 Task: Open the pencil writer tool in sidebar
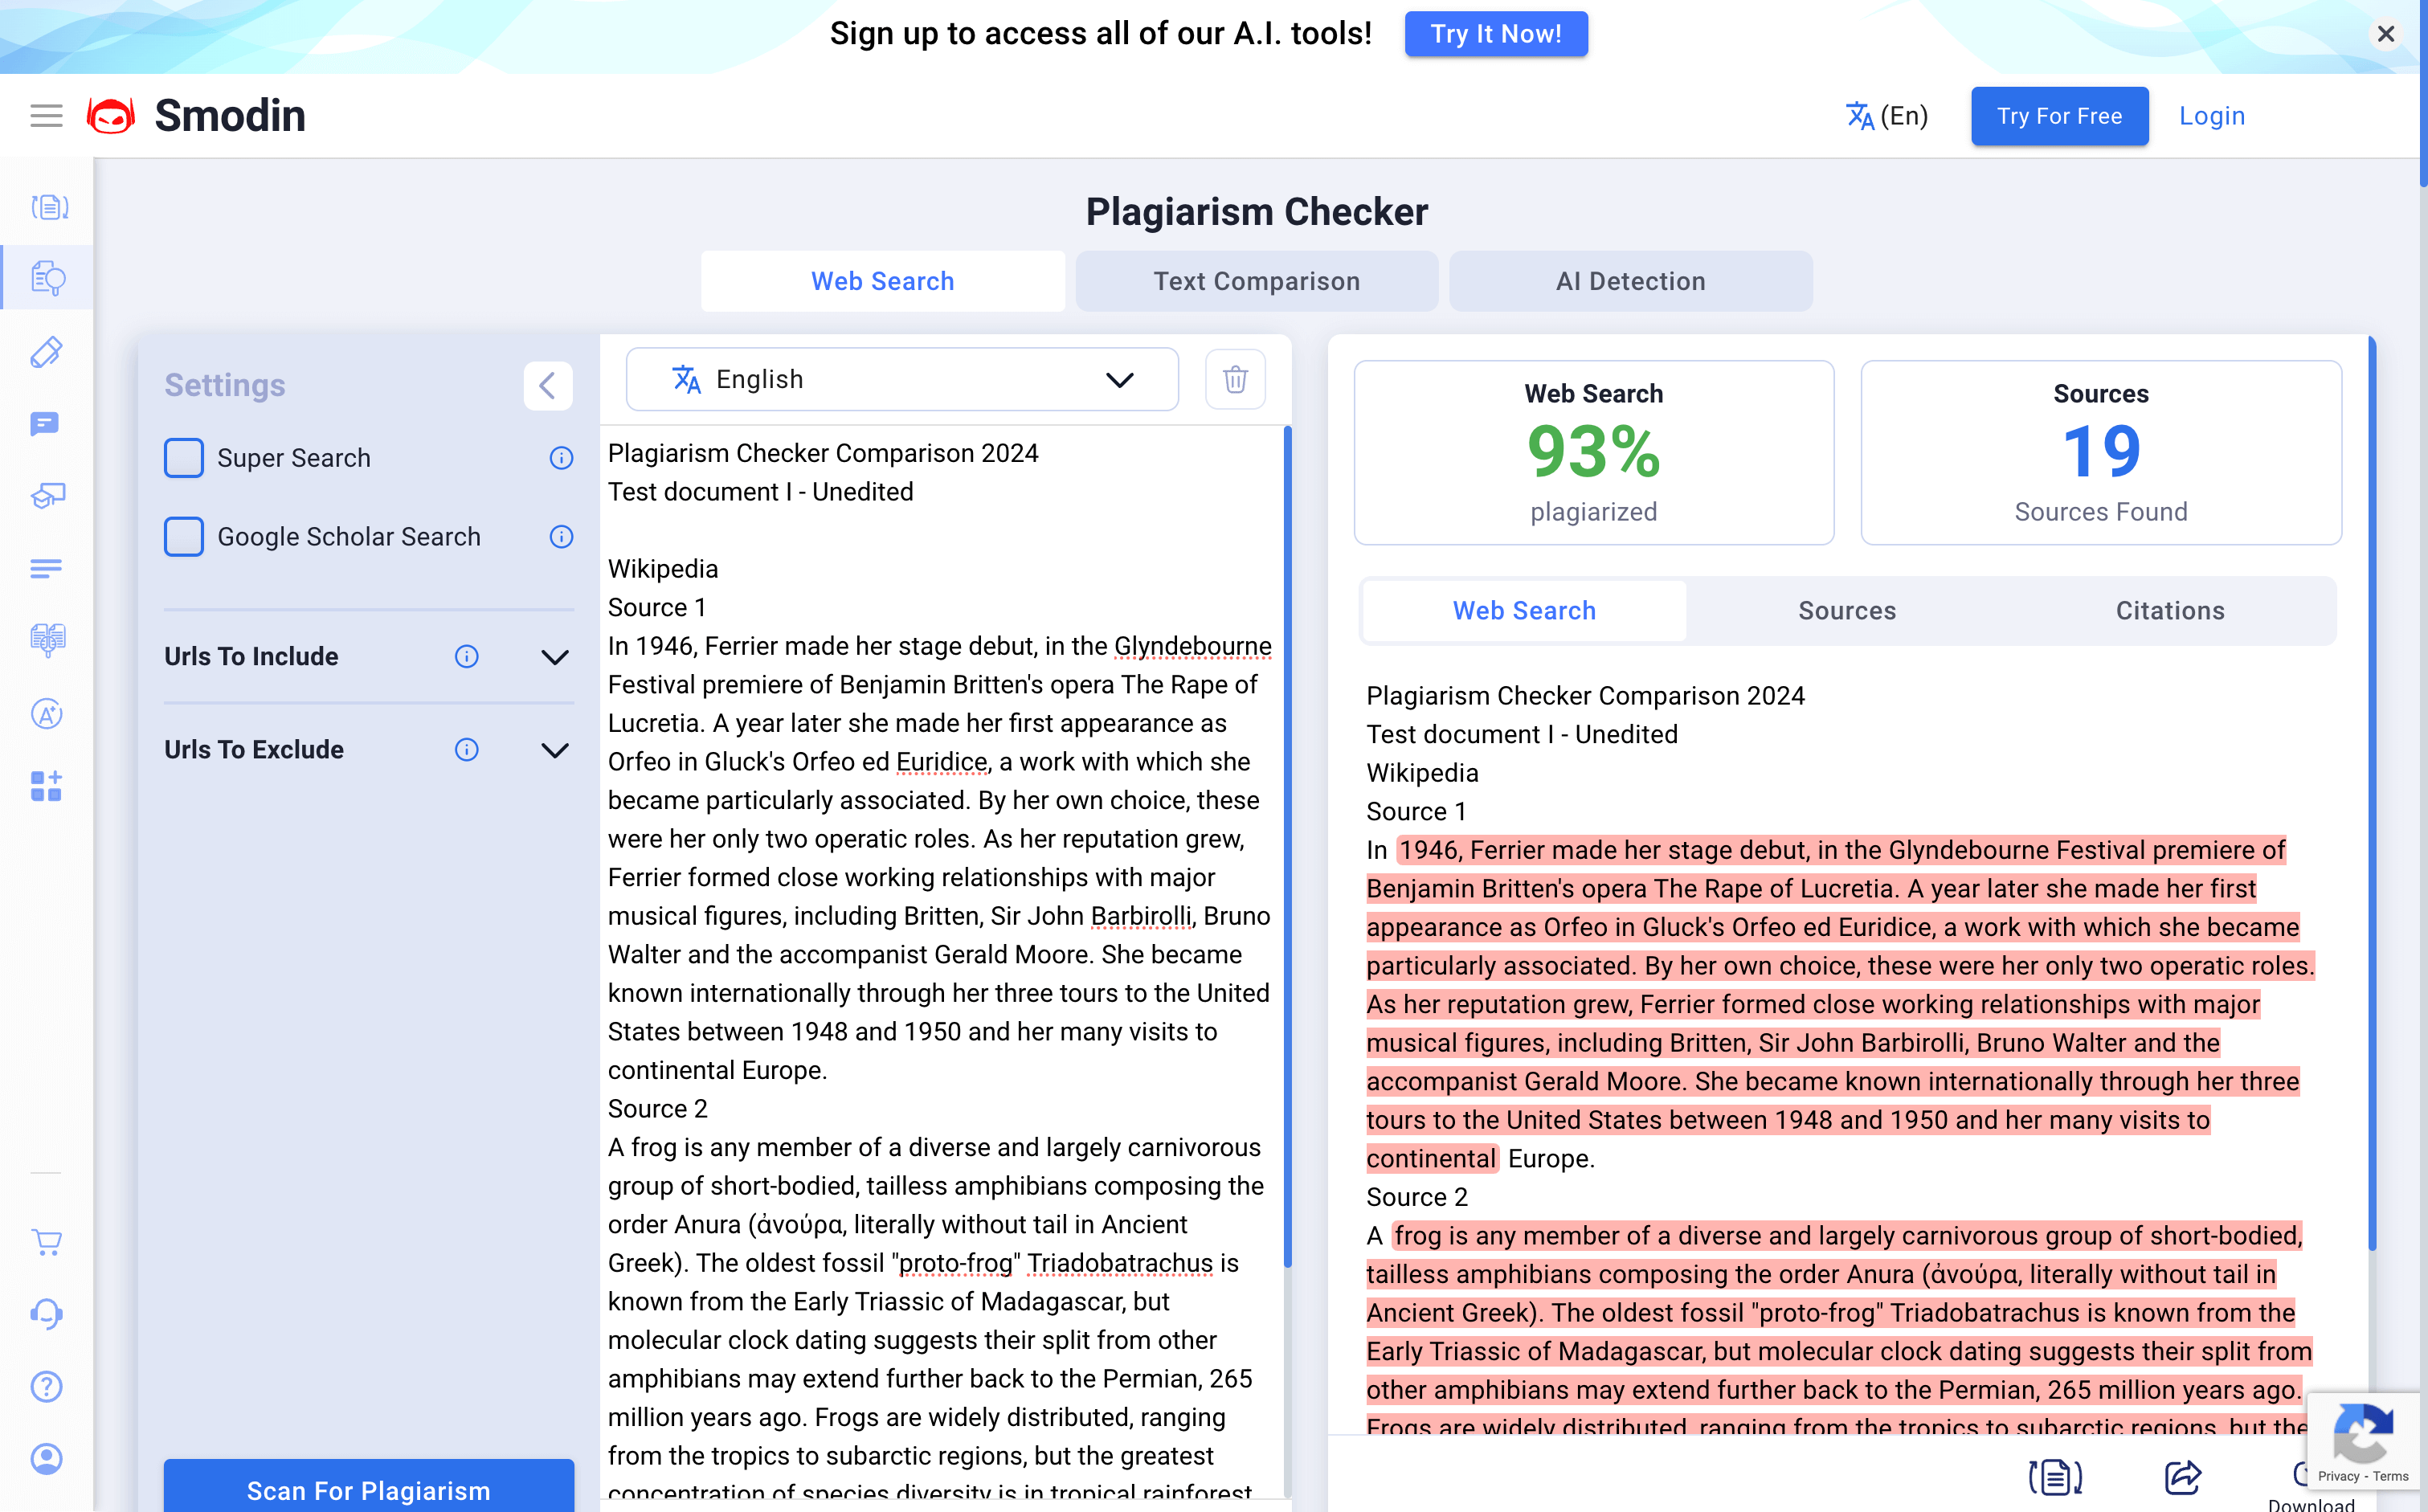pos(47,351)
